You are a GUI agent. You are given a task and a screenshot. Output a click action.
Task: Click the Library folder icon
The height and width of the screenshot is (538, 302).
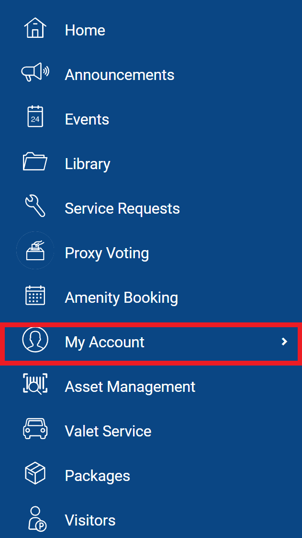[35, 161]
